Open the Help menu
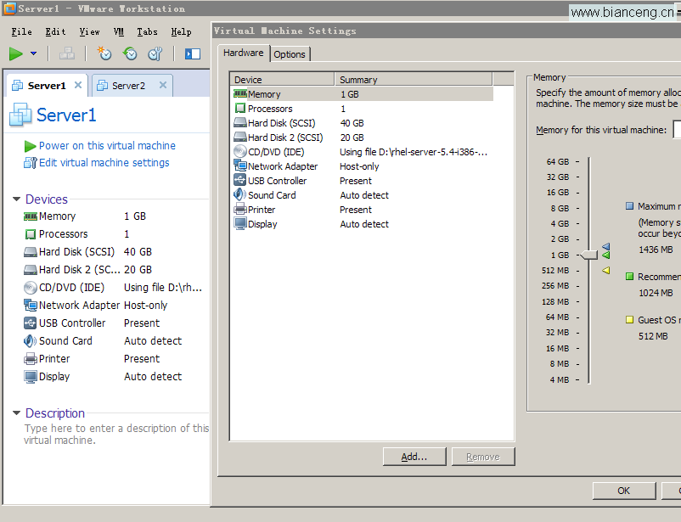This screenshot has width=681, height=522. [x=181, y=31]
